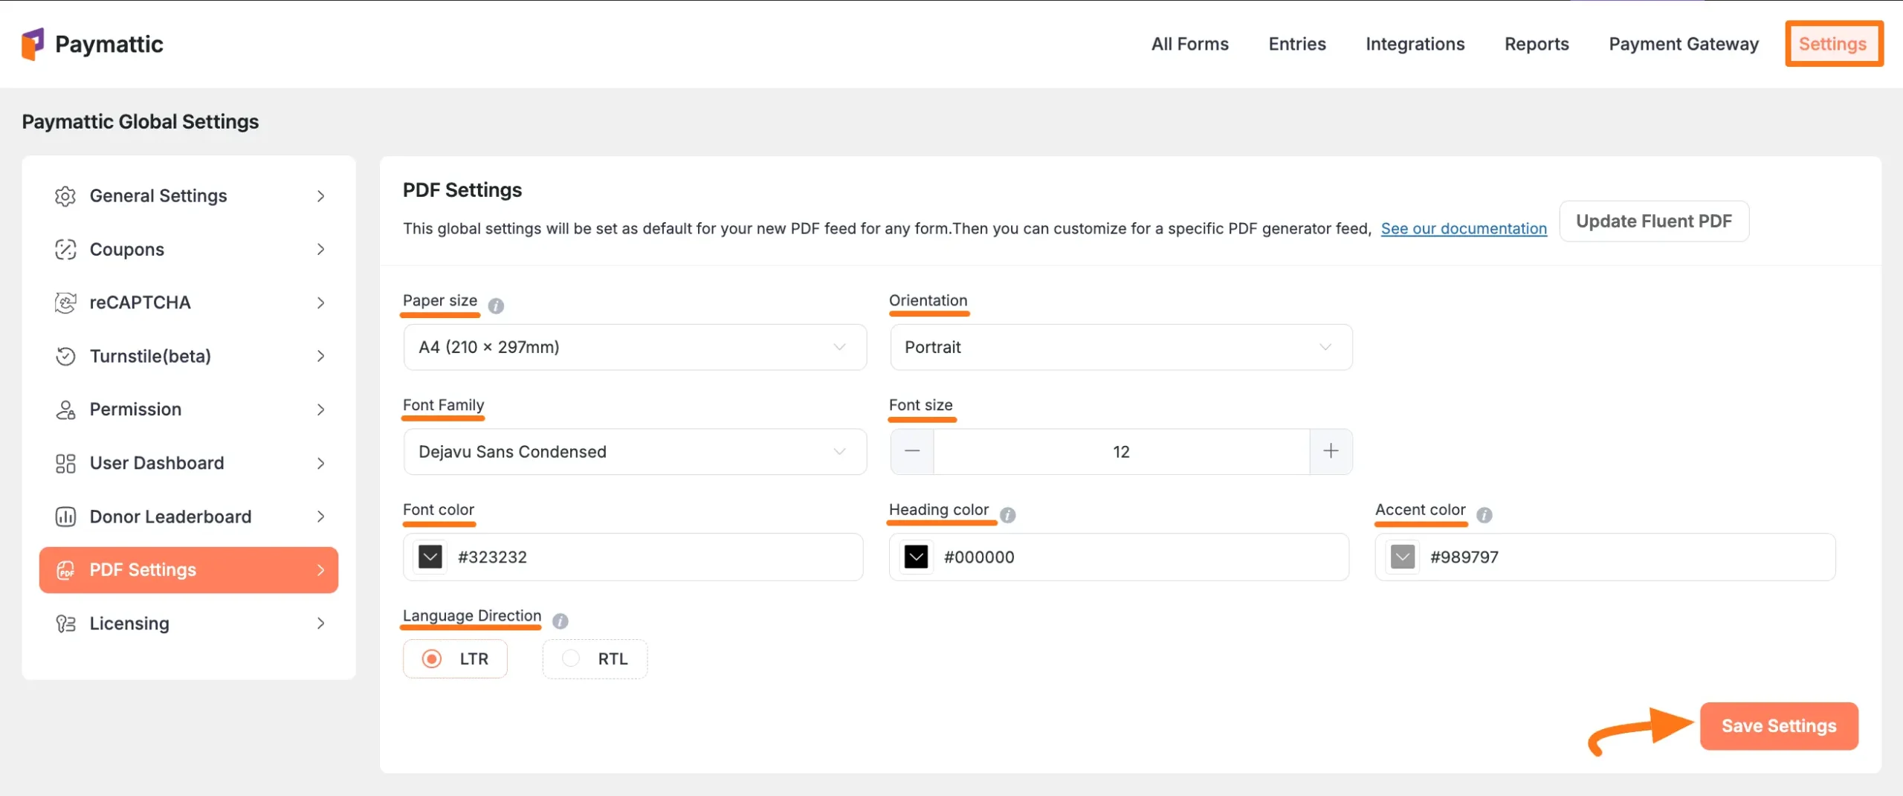
Task: Click the Coupons sidebar icon
Action: coord(65,250)
